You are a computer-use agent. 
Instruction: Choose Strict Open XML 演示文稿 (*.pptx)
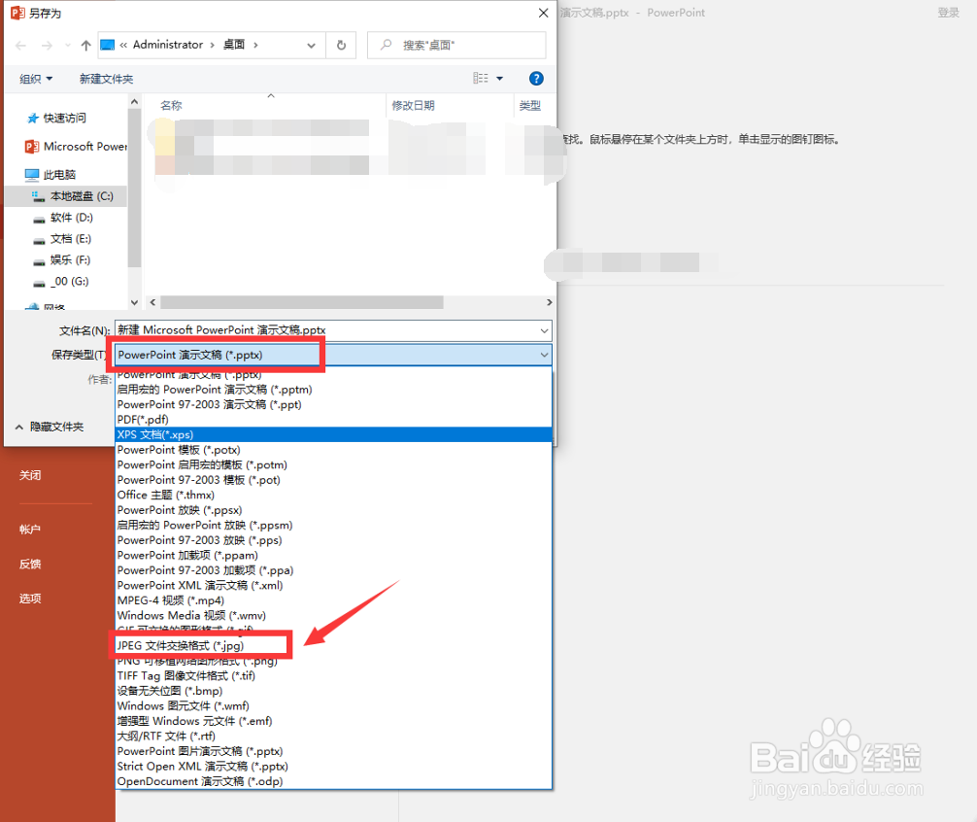pos(333,767)
